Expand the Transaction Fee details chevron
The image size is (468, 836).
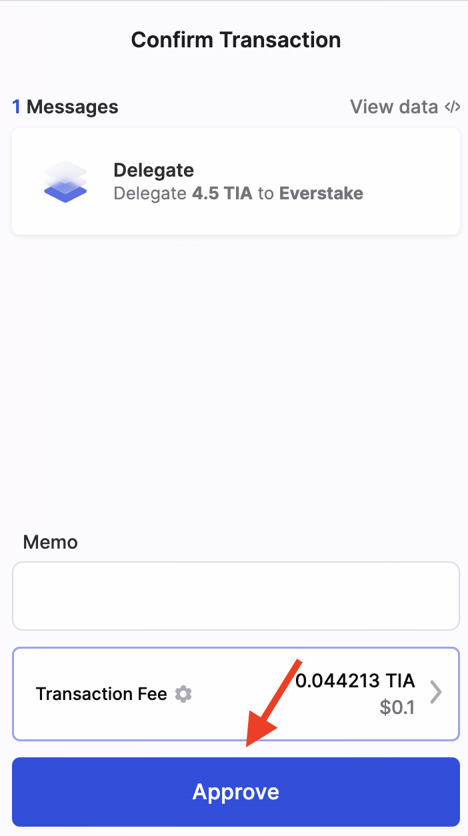(437, 693)
